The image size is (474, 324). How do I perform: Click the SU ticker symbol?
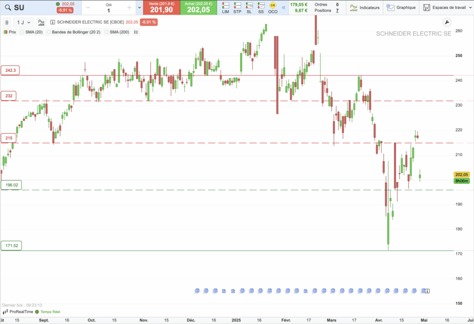[19, 7]
